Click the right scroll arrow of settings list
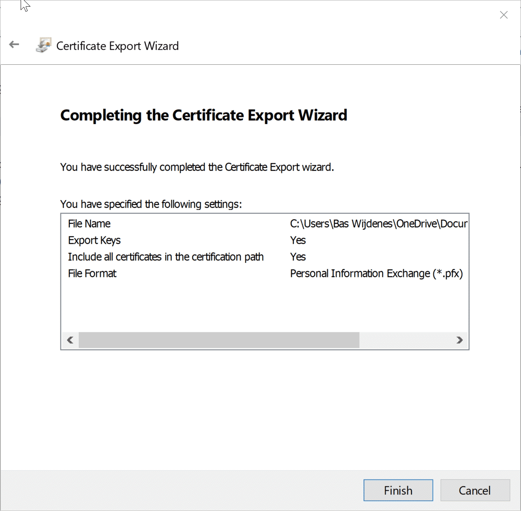The width and height of the screenshot is (521, 511). coord(460,340)
